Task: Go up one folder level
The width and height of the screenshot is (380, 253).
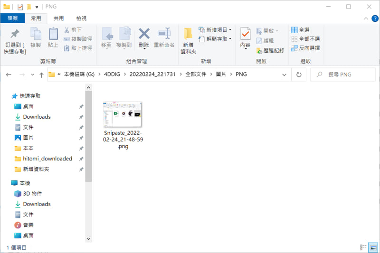Action: click(41, 75)
